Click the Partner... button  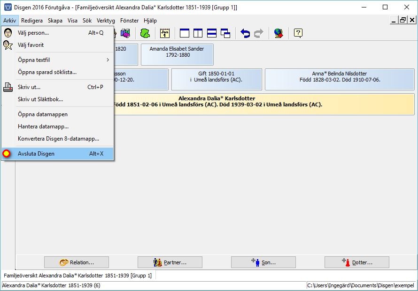170,262
